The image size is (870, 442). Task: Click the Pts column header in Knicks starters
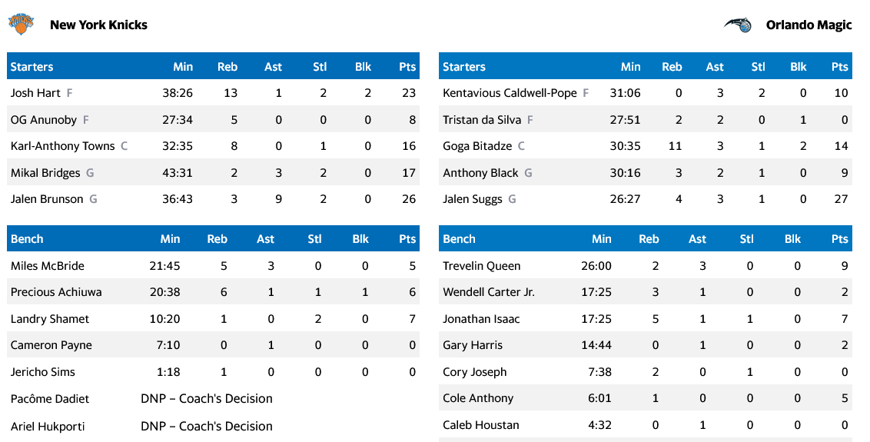tap(407, 67)
